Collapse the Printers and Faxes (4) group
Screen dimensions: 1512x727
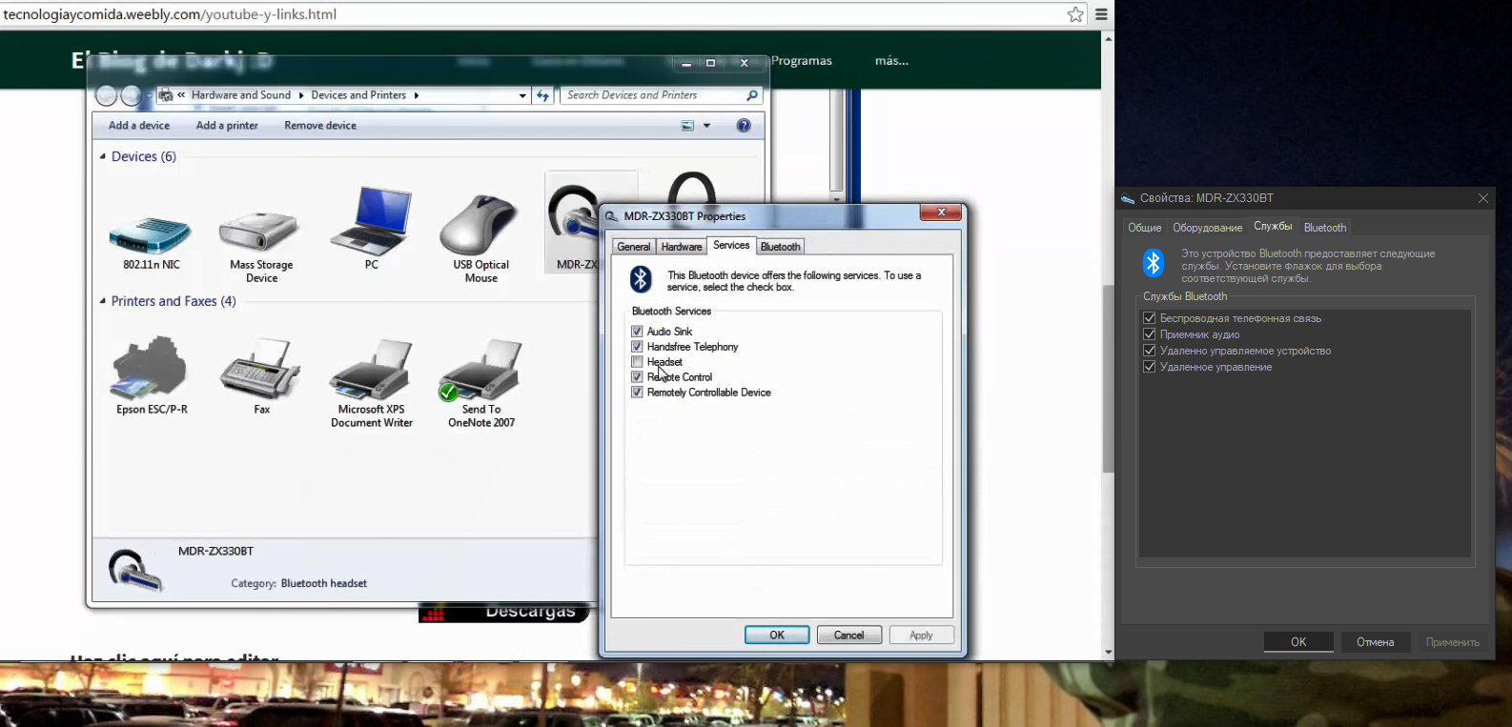click(x=103, y=301)
